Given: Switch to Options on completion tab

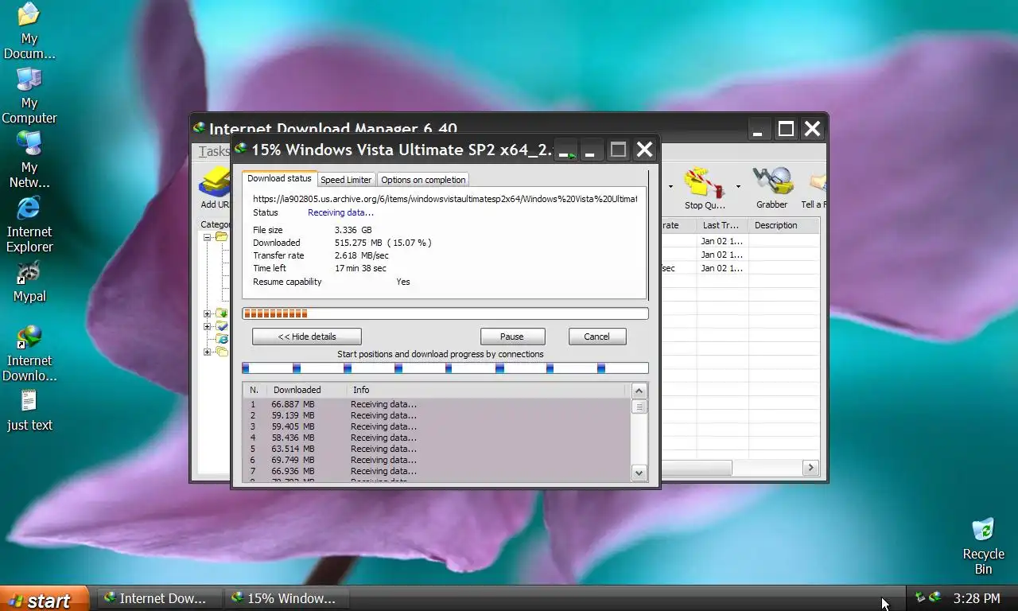Looking at the screenshot, I should point(423,180).
